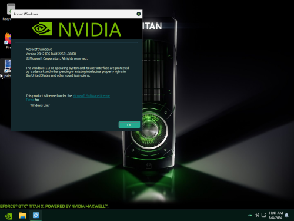Select the paint desktop shortcut
Viewport: 294px width, 221px height.
pos(8,68)
